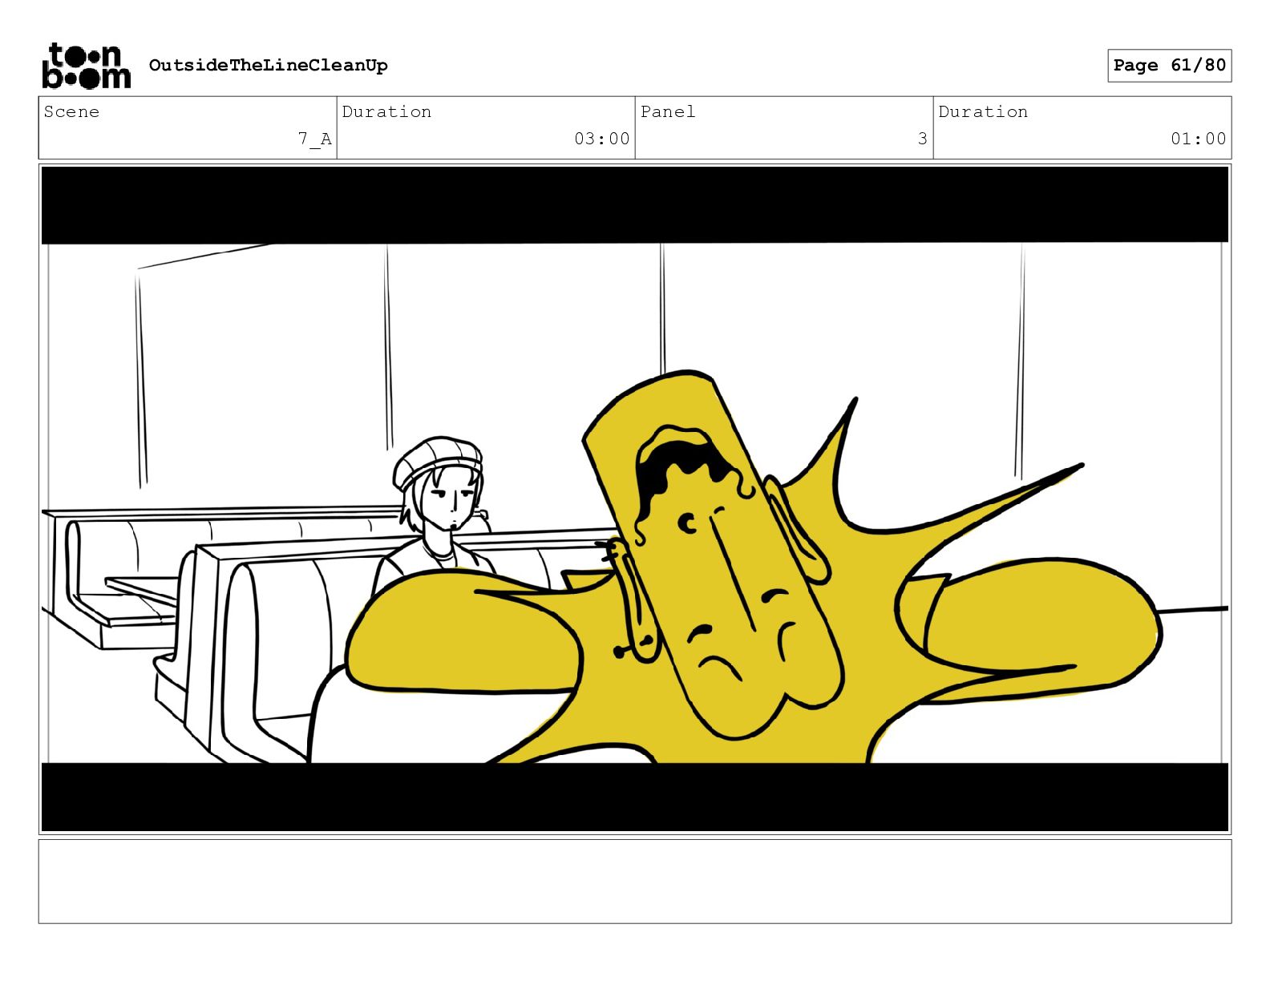Click scene value 7_A
Viewport: 1270px width, 981px height.
pos(314,139)
